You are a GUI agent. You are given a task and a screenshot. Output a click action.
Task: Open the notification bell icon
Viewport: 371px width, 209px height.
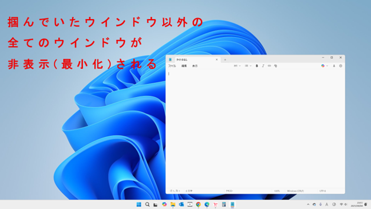tap(366, 204)
